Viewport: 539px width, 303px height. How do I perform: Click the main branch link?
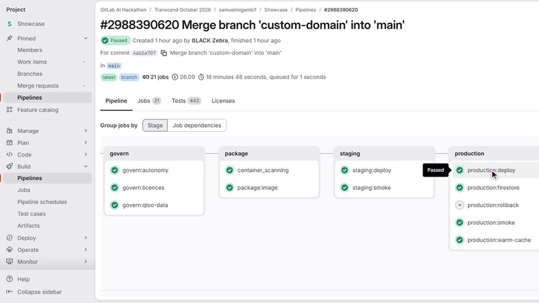coord(114,66)
